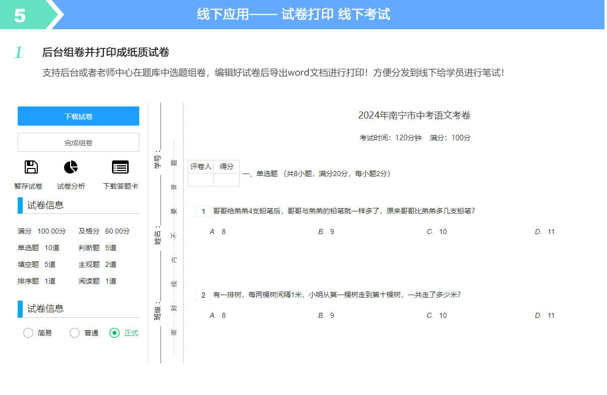Click 主观题 2道 entry
Image resolution: width=607 pixels, height=395 pixels.
tap(97, 264)
